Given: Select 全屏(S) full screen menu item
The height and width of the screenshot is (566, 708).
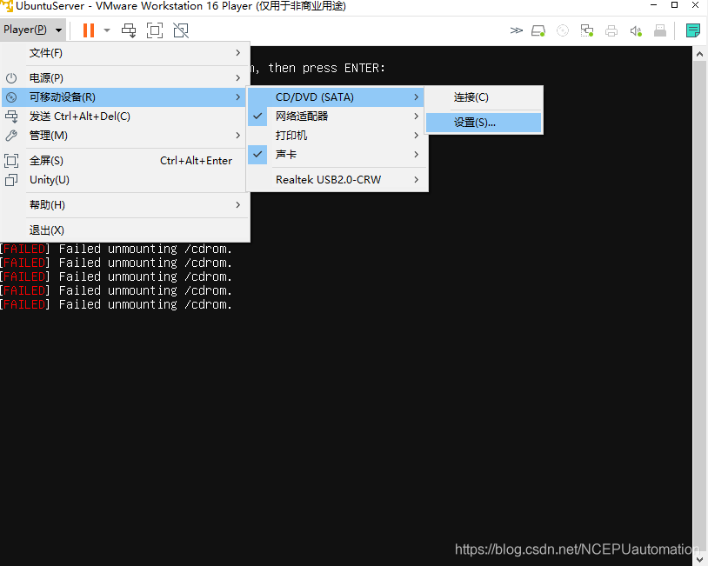Looking at the screenshot, I should tap(125, 161).
